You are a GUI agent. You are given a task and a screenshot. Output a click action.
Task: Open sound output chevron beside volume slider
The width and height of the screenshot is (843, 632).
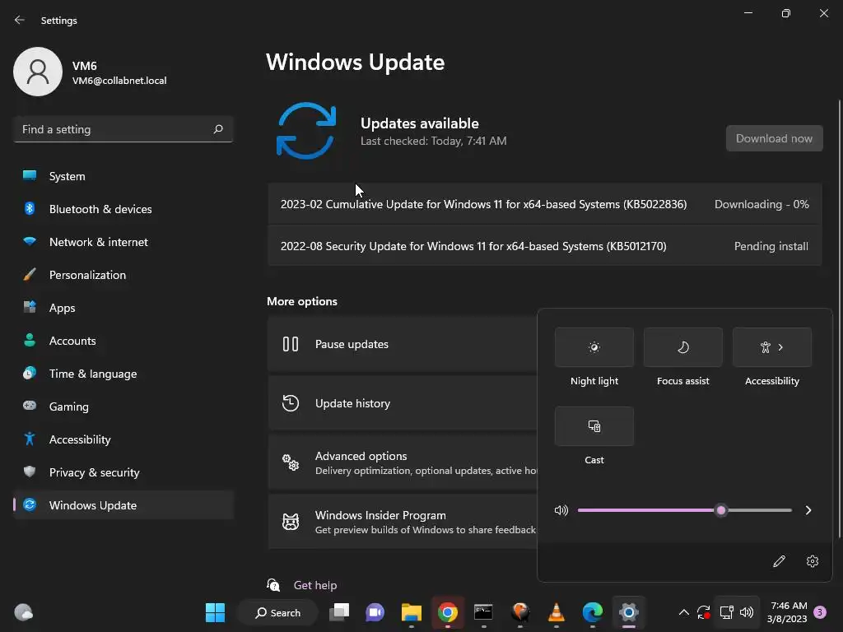[808, 510]
